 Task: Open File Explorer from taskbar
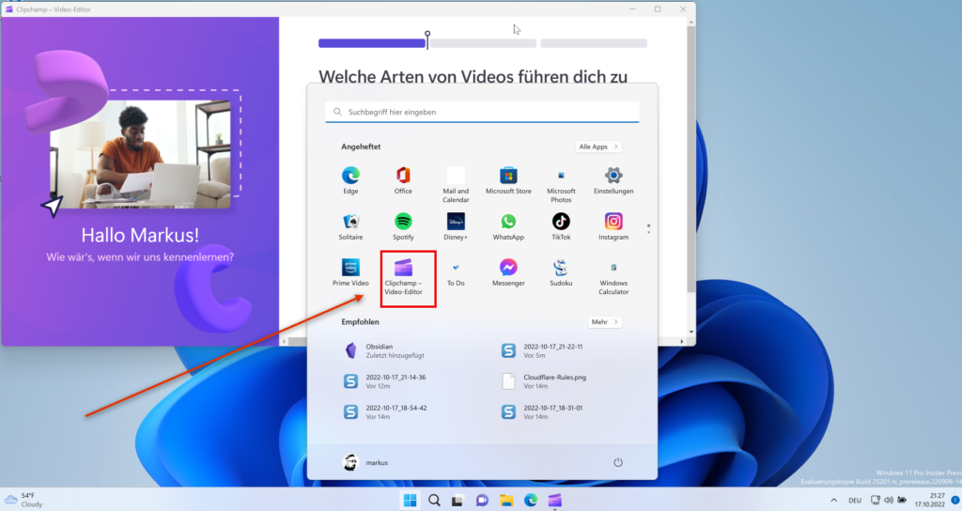(506, 501)
